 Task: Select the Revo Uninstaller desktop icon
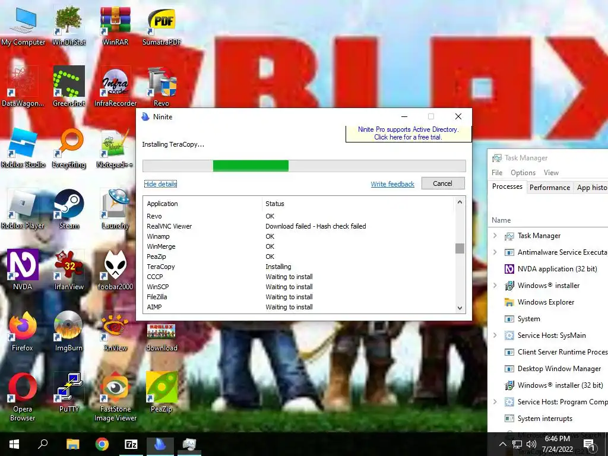[161, 87]
